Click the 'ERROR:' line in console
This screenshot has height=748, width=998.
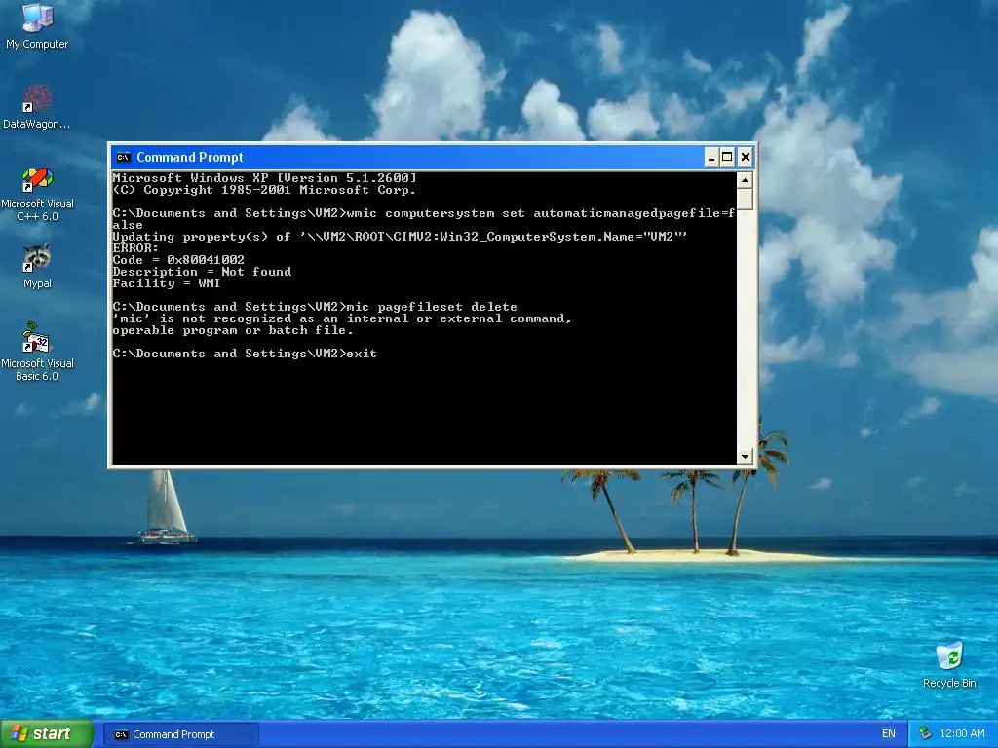tap(135, 248)
